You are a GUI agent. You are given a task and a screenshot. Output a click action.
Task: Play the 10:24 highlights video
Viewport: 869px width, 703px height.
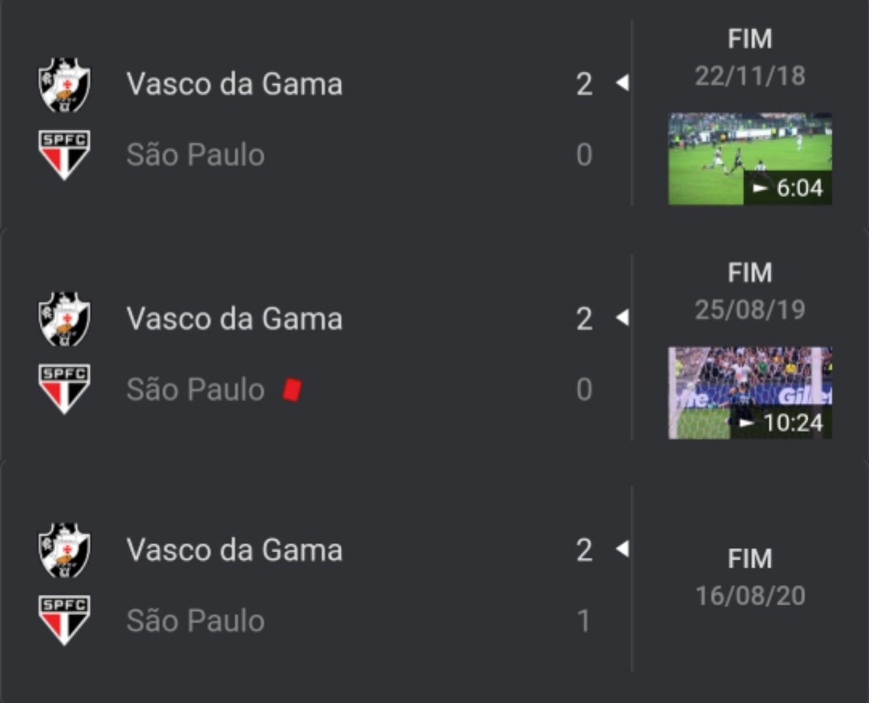750,393
